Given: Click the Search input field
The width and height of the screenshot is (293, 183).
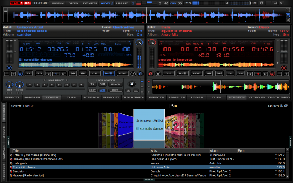Looking at the screenshot, I should (96, 106).
